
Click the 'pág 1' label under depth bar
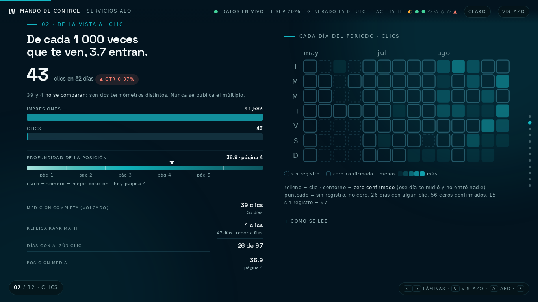[46, 175]
